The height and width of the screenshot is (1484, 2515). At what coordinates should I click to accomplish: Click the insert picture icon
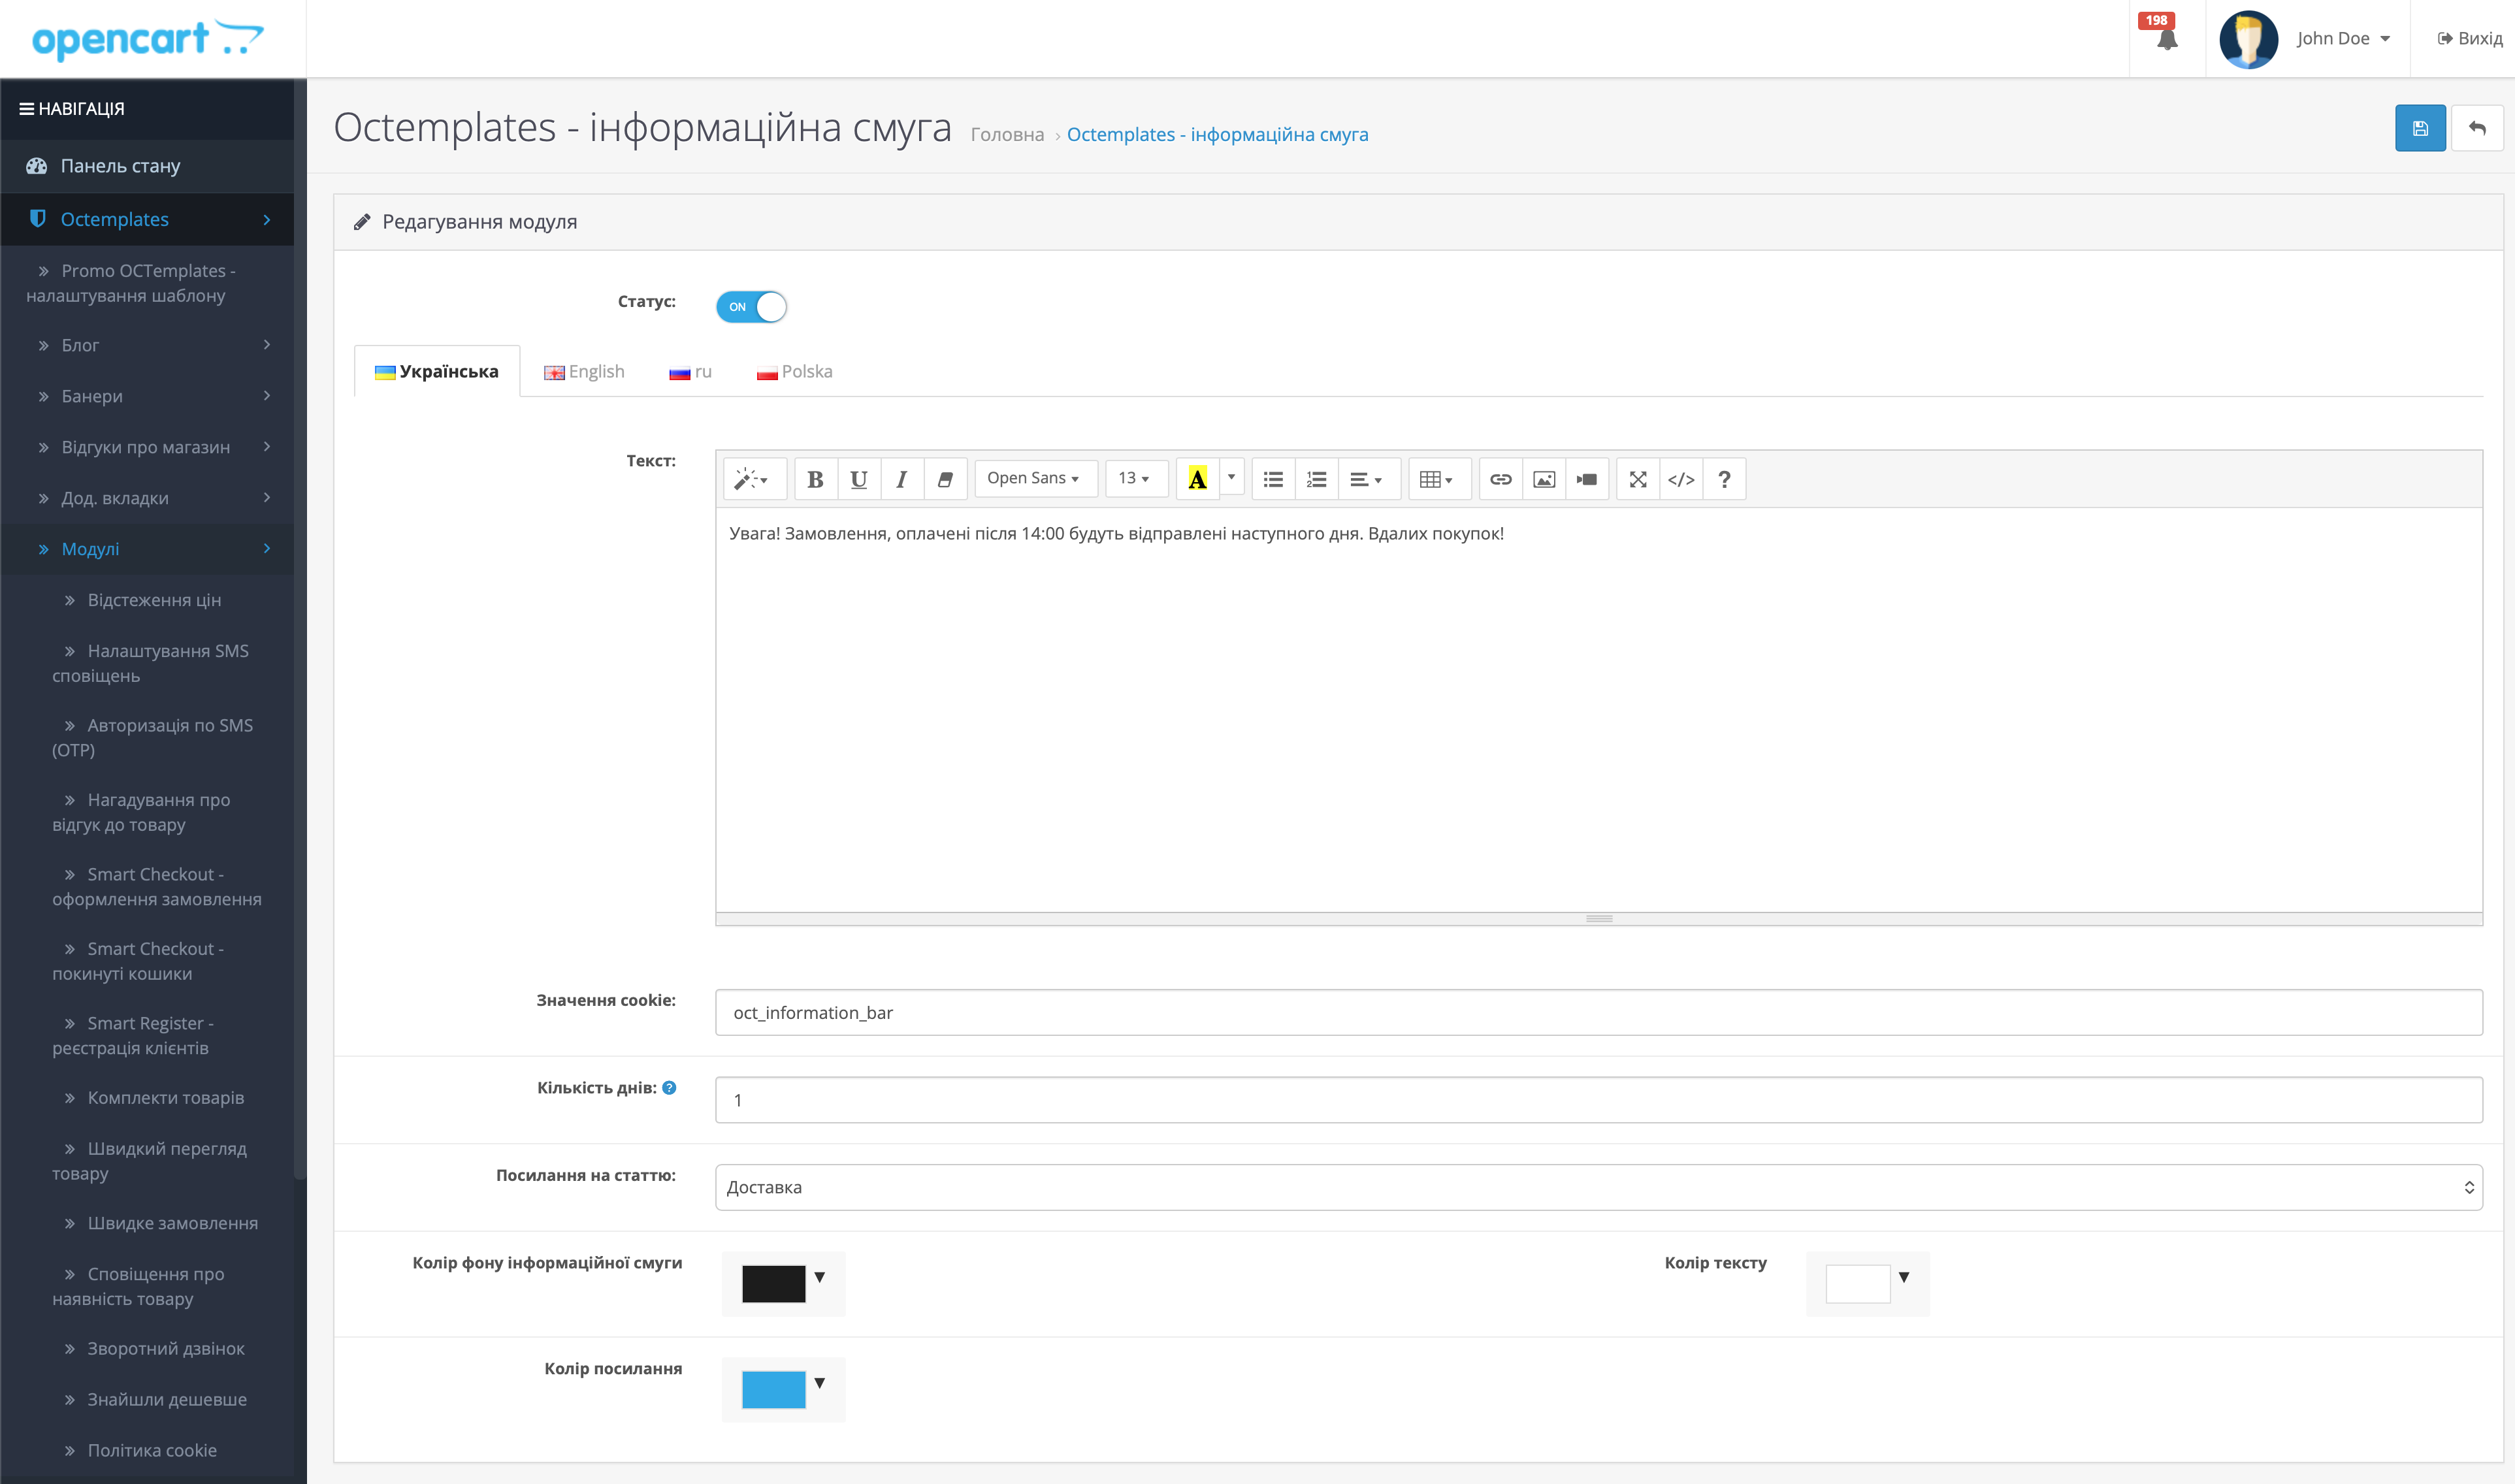(x=1543, y=479)
